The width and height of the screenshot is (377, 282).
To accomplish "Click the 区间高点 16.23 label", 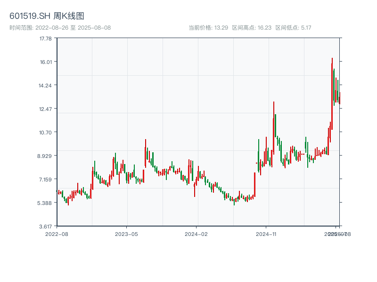I will click(252, 28).
